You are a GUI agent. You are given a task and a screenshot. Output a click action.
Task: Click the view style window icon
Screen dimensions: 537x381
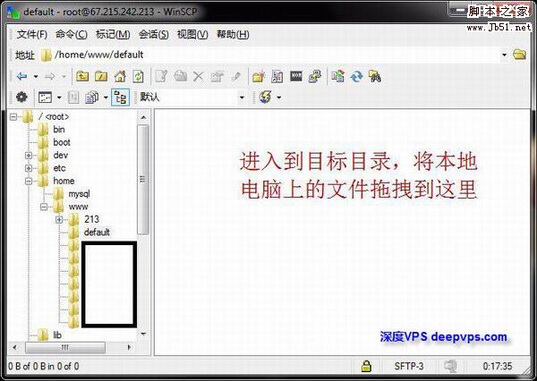pos(46,97)
